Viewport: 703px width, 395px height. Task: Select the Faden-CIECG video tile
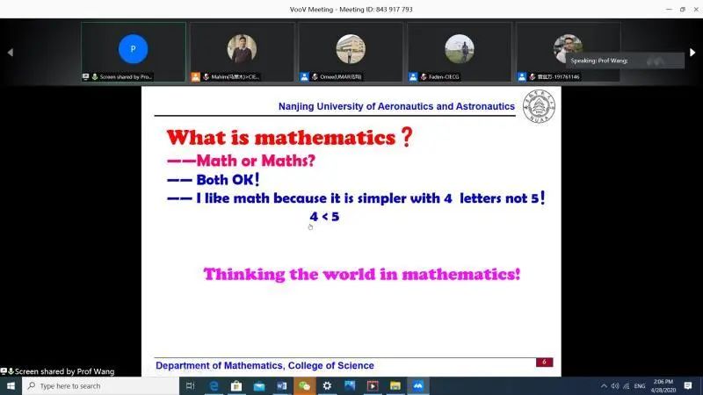pyautogui.click(x=459, y=51)
